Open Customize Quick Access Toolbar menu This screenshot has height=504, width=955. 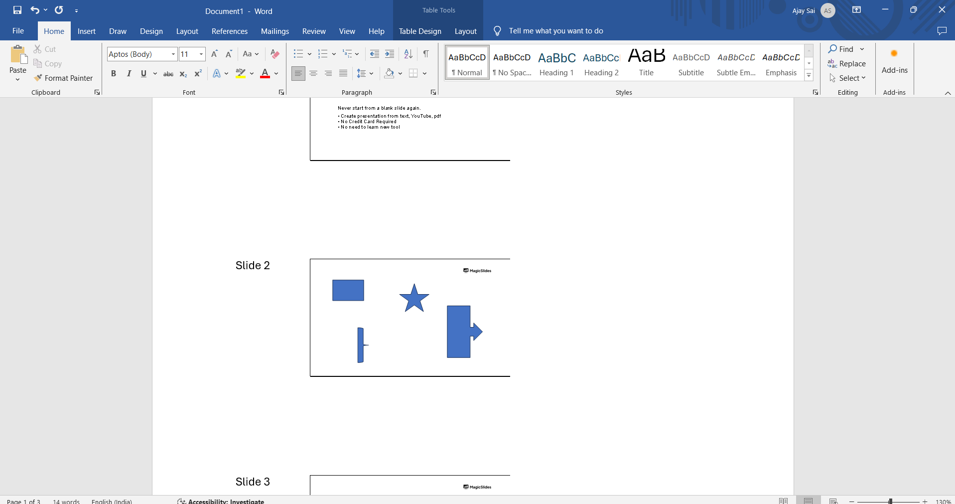point(76,10)
